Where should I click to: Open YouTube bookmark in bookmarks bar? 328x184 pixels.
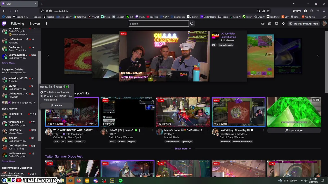pos(152,17)
